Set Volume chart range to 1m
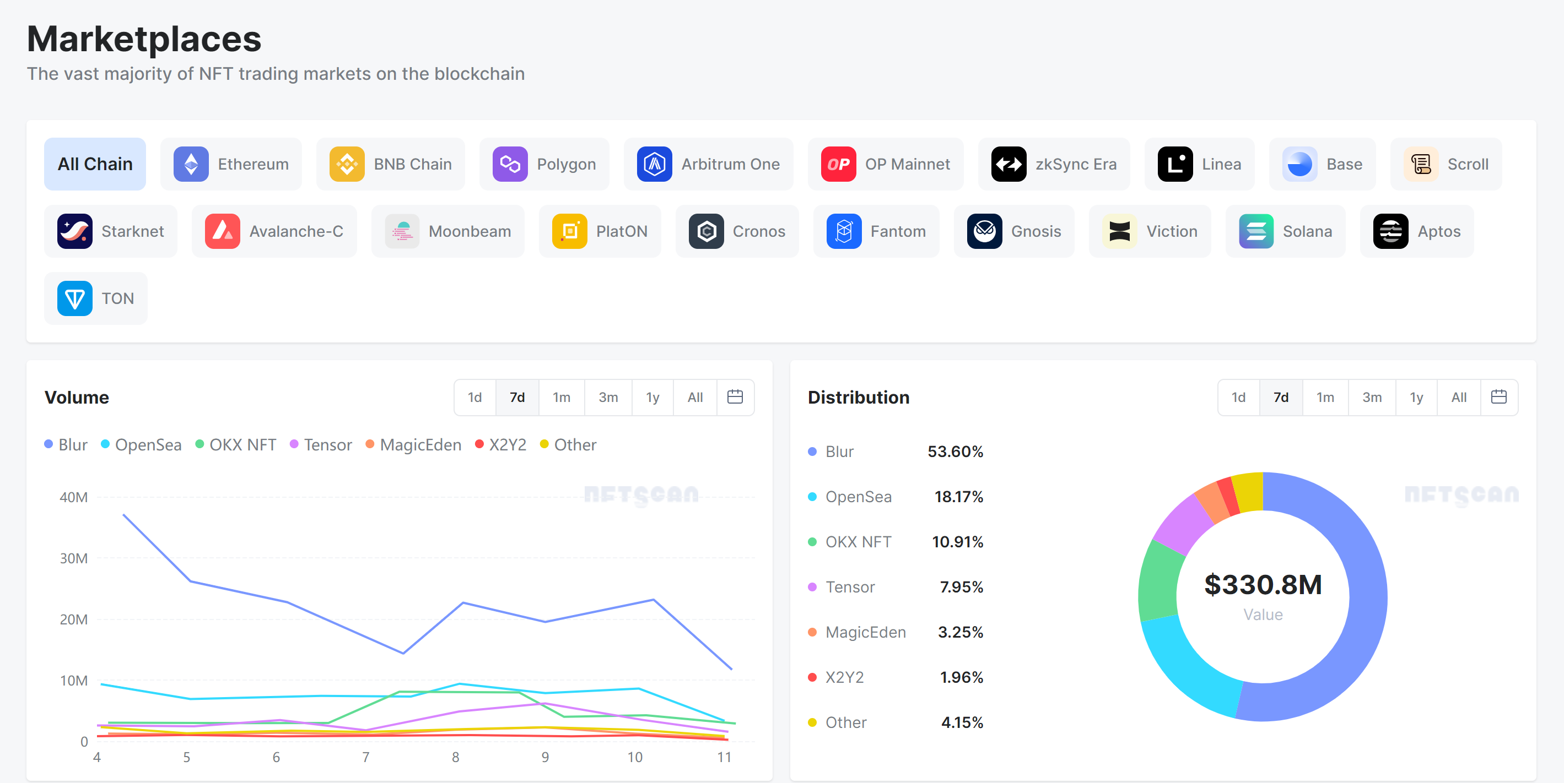 click(x=562, y=397)
